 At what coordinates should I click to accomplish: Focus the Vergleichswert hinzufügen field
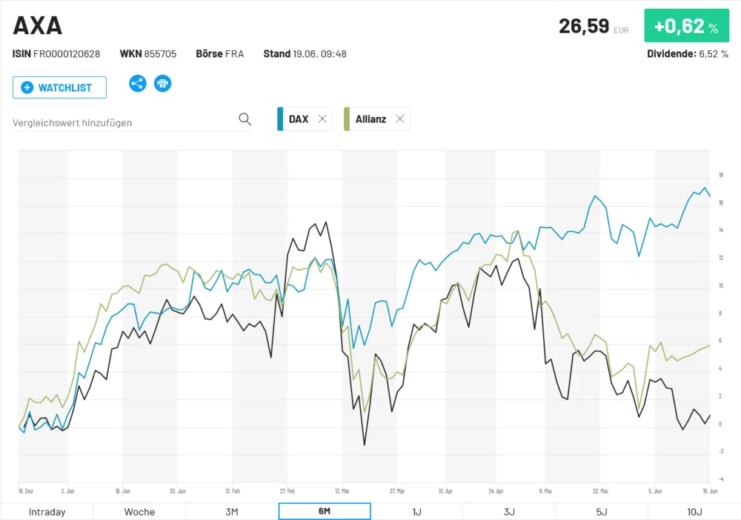click(x=122, y=122)
